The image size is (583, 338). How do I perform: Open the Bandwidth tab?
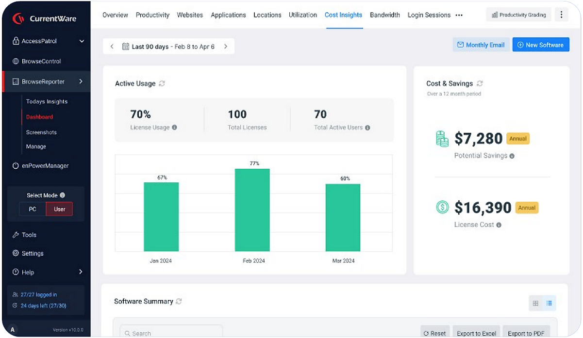[385, 15]
